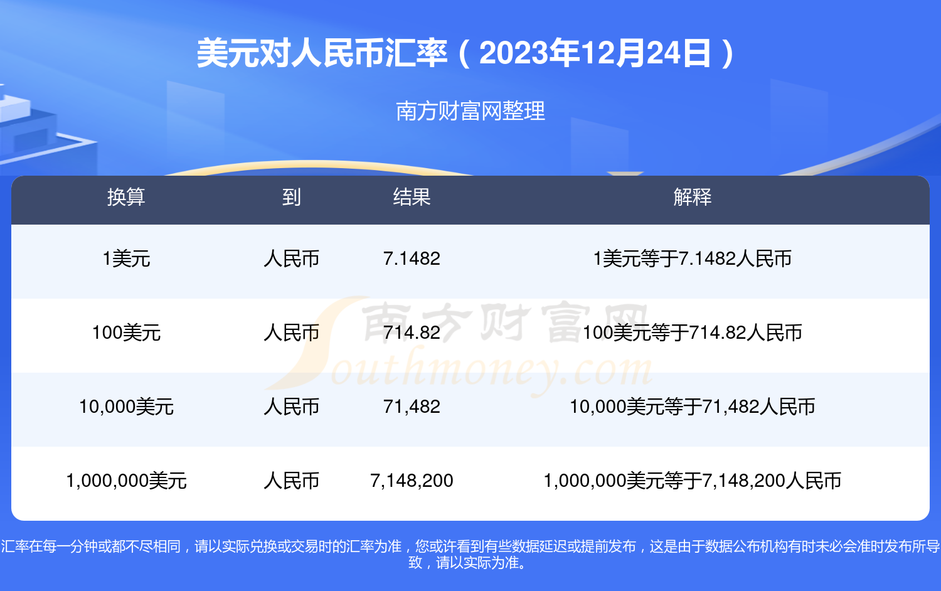Click 人民币 in the 100美元 row
Screen dimensions: 941x591
pyautogui.click(x=291, y=333)
